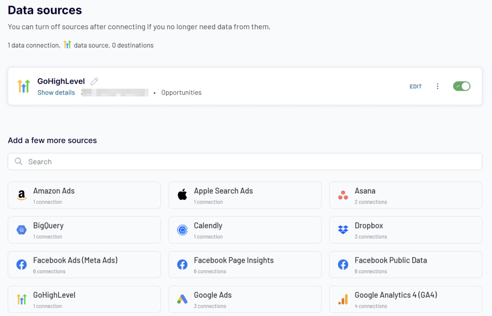Click the GoHighLevel arrows logo in connected source
This screenshot has height=316, width=492.
coord(24,86)
